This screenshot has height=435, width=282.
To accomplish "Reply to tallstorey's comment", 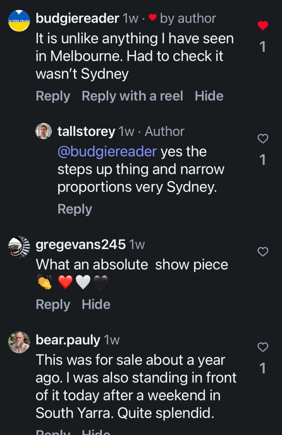I will point(74,209).
